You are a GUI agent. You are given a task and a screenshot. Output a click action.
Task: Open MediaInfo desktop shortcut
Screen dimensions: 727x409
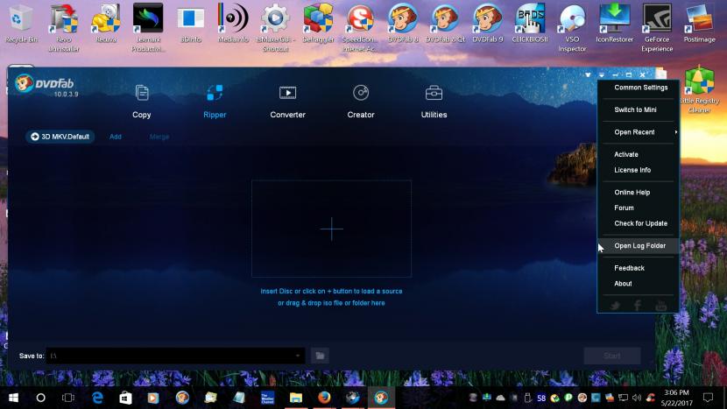pos(233,23)
